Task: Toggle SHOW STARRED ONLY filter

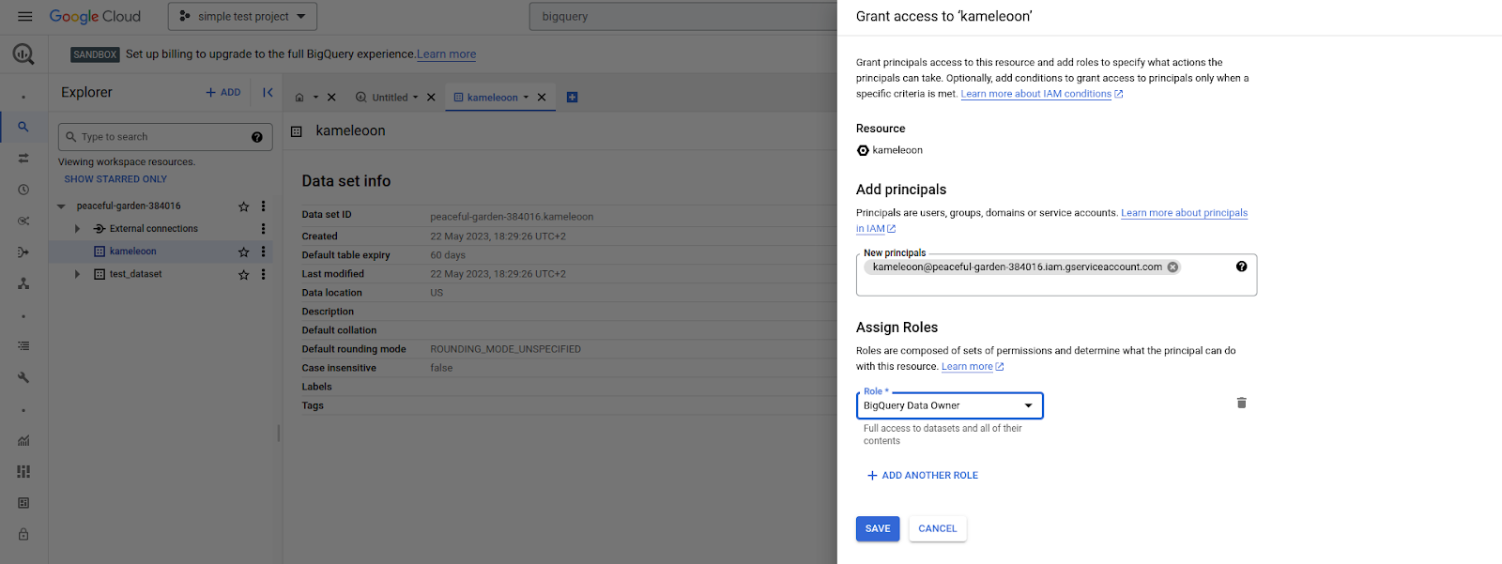Action: (x=115, y=179)
